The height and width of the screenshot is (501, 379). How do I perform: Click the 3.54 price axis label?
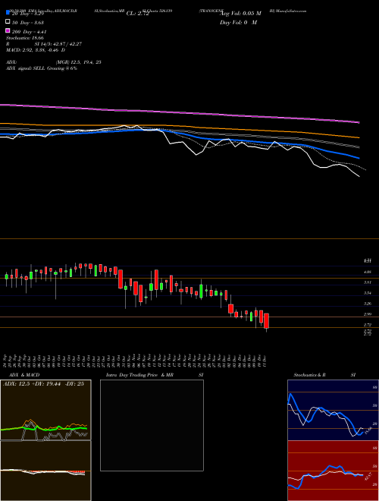tap(367, 293)
